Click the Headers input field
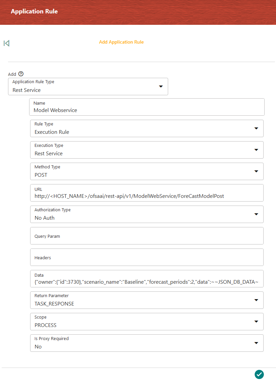Image resolution: width=276 pixels, height=387 pixels. (147, 257)
